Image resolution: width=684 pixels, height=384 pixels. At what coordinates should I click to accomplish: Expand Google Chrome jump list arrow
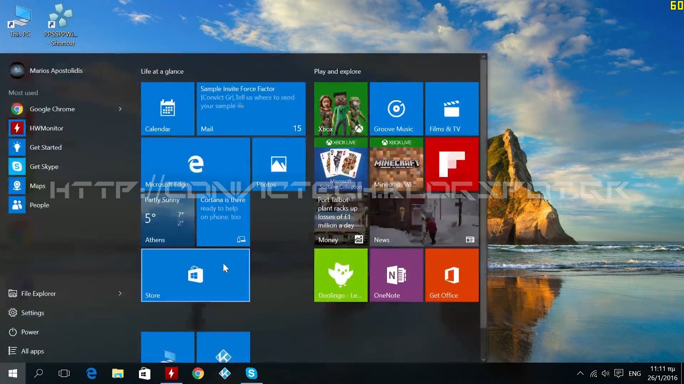[120, 109]
